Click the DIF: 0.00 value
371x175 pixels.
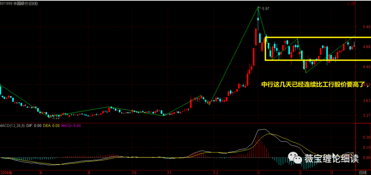point(33,126)
